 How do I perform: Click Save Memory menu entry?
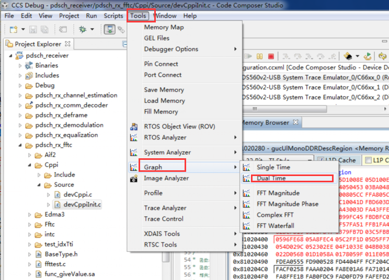click(x=164, y=90)
